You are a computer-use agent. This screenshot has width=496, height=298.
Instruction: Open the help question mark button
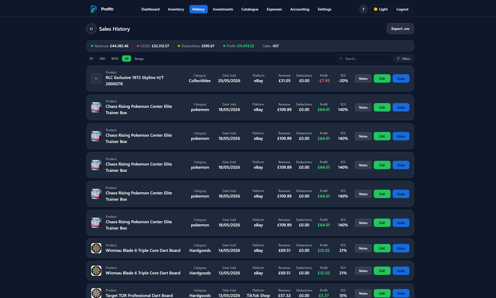click(x=363, y=9)
